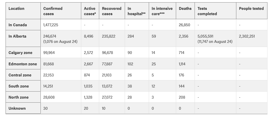272x115 pixels.
Task: Click the South zone row label
Action: 19,86
